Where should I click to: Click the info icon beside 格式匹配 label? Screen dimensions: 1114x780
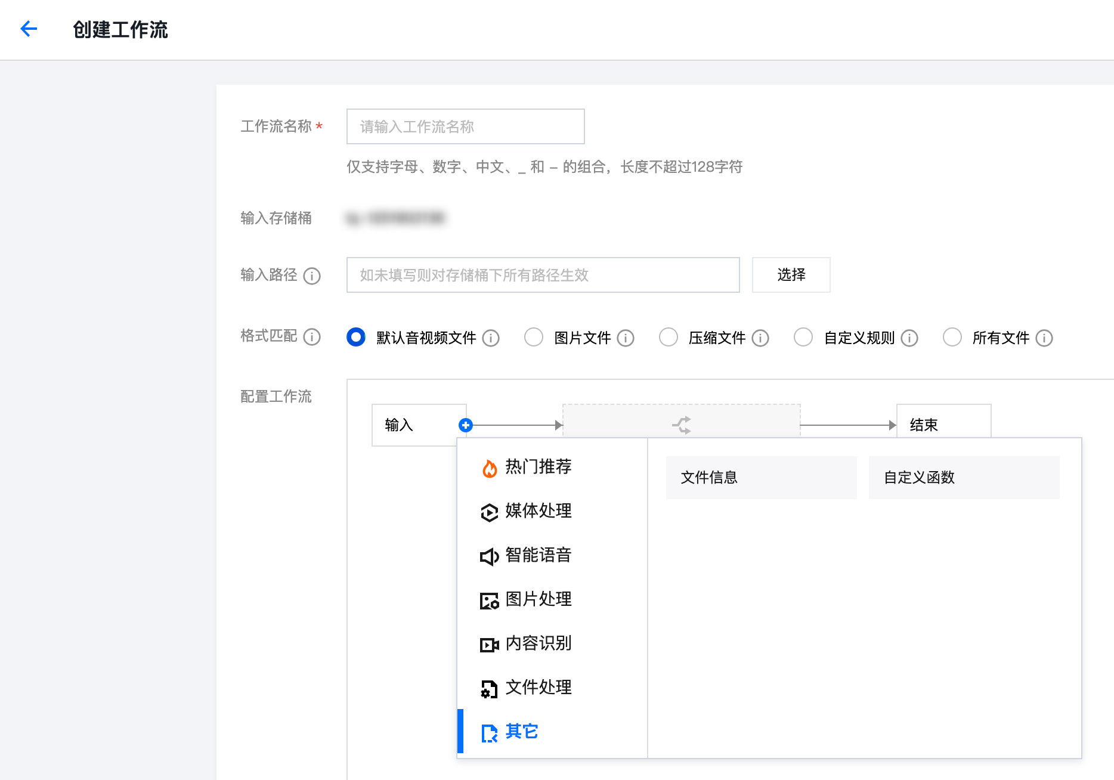[312, 337]
